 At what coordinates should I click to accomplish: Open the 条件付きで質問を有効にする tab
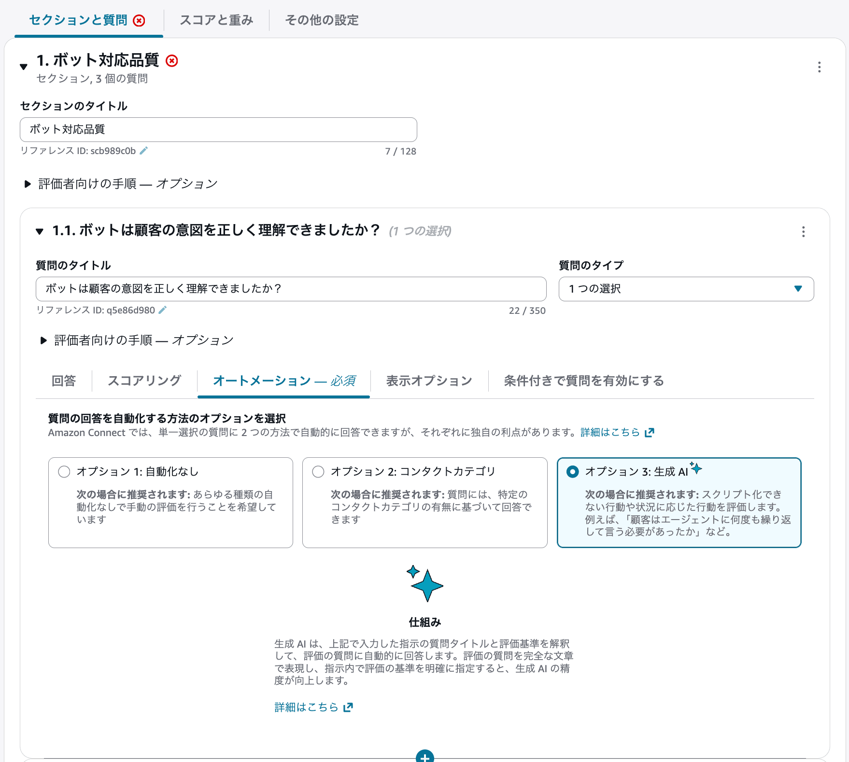pos(584,381)
